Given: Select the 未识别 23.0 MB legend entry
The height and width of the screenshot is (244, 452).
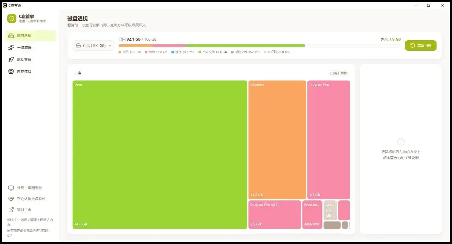Looking at the screenshot, I should click(x=276, y=52).
